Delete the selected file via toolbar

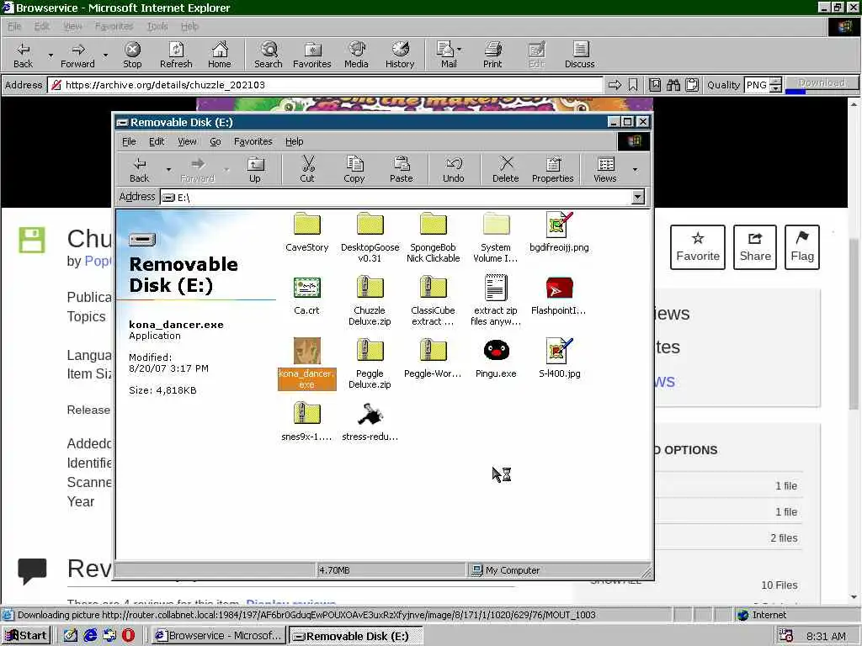click(x=506, y=169)
